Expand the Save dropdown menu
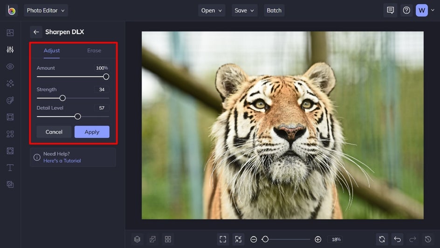This screenshot has width=440, height=248. pyautogui.click(x=245, y=10)
